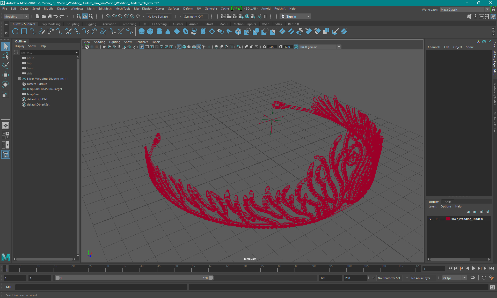The height and width of the screenshot is (298, 497).
Task: Open the Script Editor icon
Action: coord(492,287)
